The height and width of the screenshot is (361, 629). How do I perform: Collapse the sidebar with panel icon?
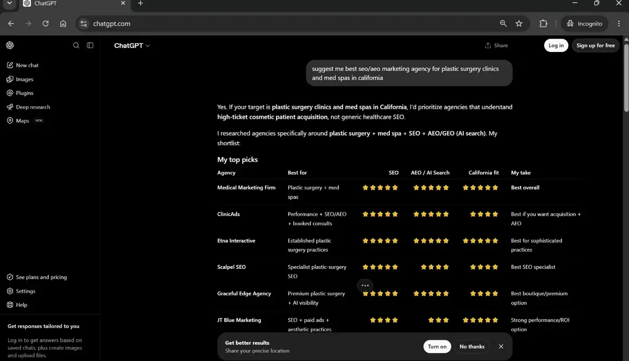coord(90,46)
